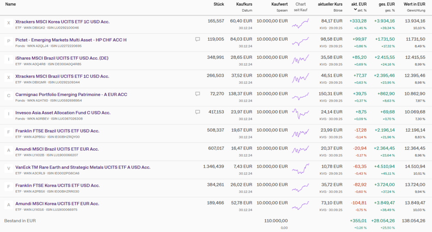Click the aktueller Kurs column header
432x232 pixels.
point(330,4)
